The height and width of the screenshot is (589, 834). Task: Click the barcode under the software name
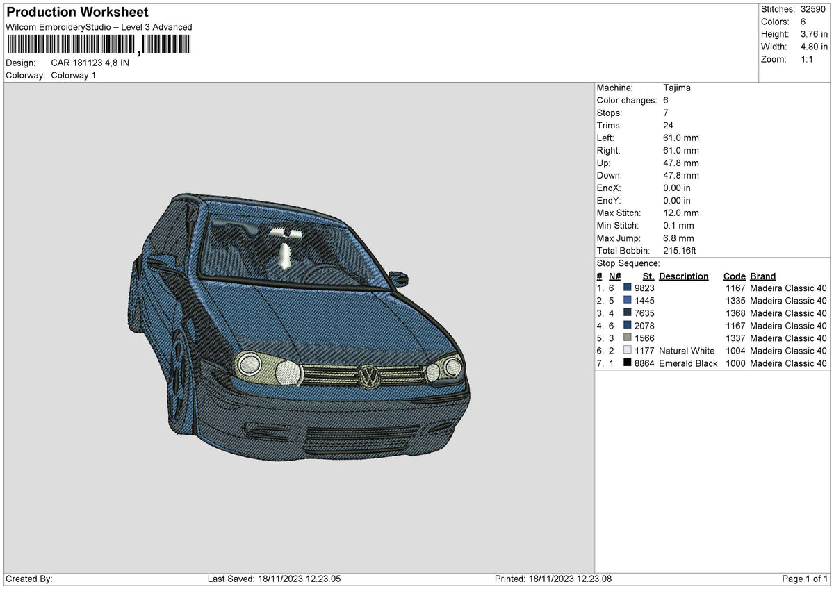pos(98,45)
